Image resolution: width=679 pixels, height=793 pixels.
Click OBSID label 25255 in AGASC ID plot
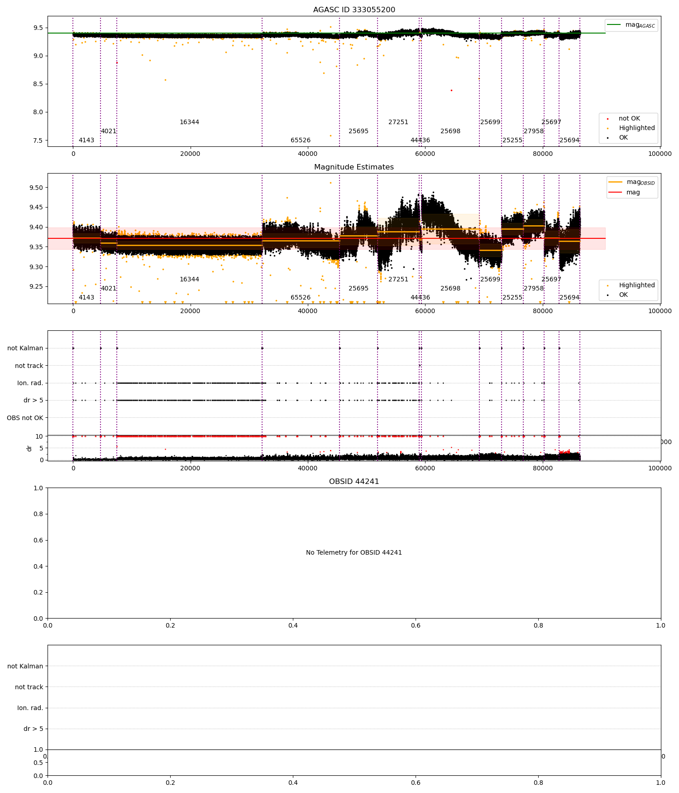[x=512, y=140]
